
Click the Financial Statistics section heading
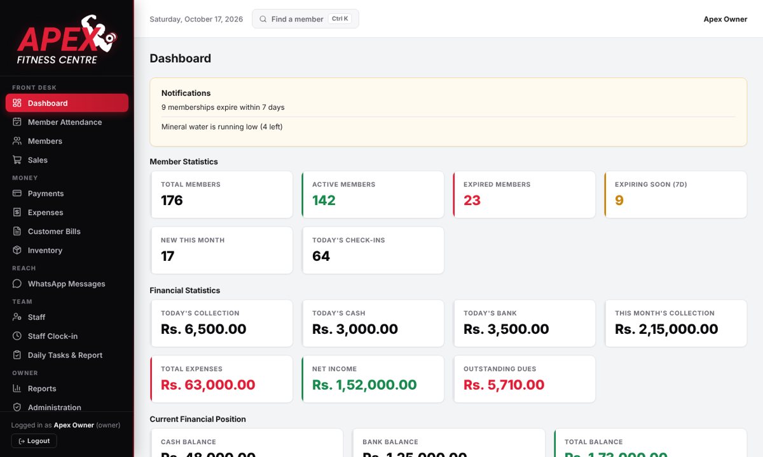(x=185, y=291)
